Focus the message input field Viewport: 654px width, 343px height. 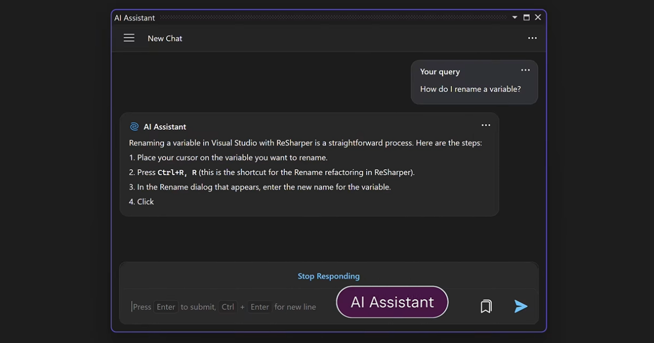(229, 307)
